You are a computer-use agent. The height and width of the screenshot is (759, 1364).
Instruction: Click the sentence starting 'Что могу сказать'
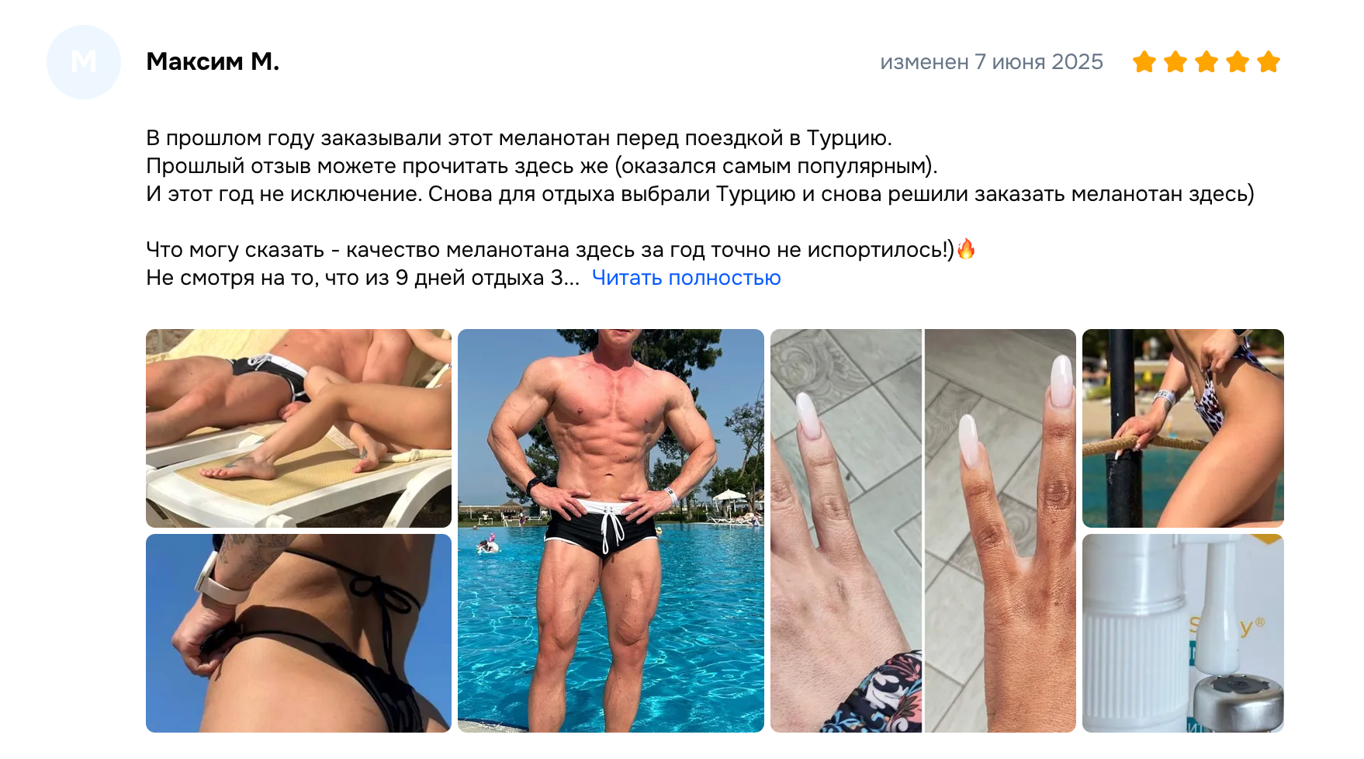(x=550, y=250)
